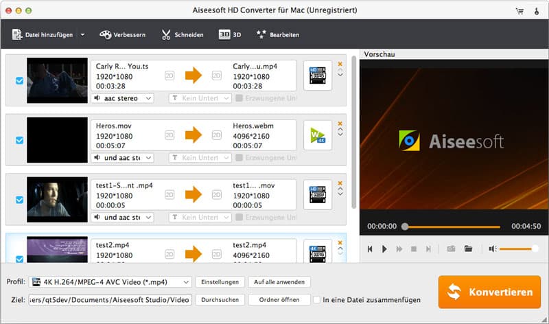Click the Durchsuchen browse button
549x324 pixels.
click(x=220, y=300)
